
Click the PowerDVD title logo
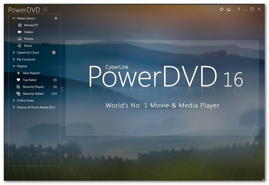point(24,10)
